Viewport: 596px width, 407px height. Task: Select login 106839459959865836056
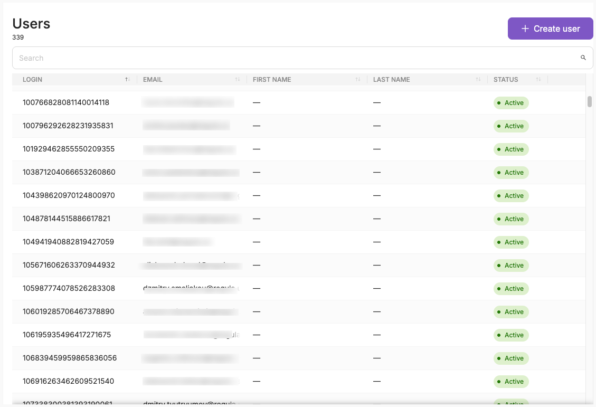(70, 357)
